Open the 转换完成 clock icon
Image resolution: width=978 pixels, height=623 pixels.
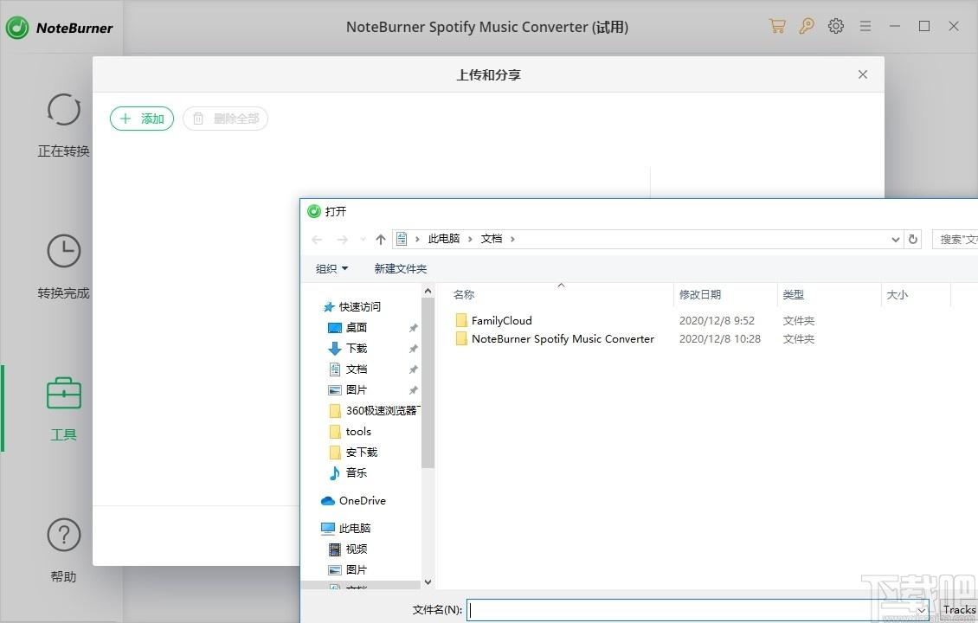click(63, 251)
